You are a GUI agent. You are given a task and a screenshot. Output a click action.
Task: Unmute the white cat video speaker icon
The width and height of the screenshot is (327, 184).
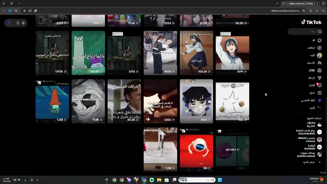148,119
